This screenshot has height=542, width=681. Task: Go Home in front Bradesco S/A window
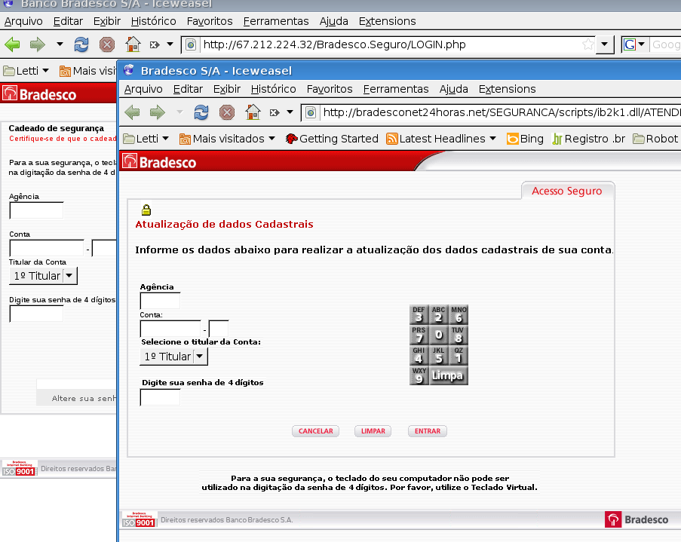tap(253, 112)
